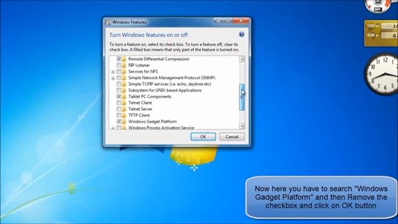Minimize the Windows Features window
This screenshot has width=398, height=224.
point(218,21)
